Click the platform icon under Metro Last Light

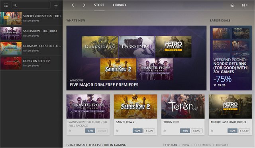coord(212,130)
